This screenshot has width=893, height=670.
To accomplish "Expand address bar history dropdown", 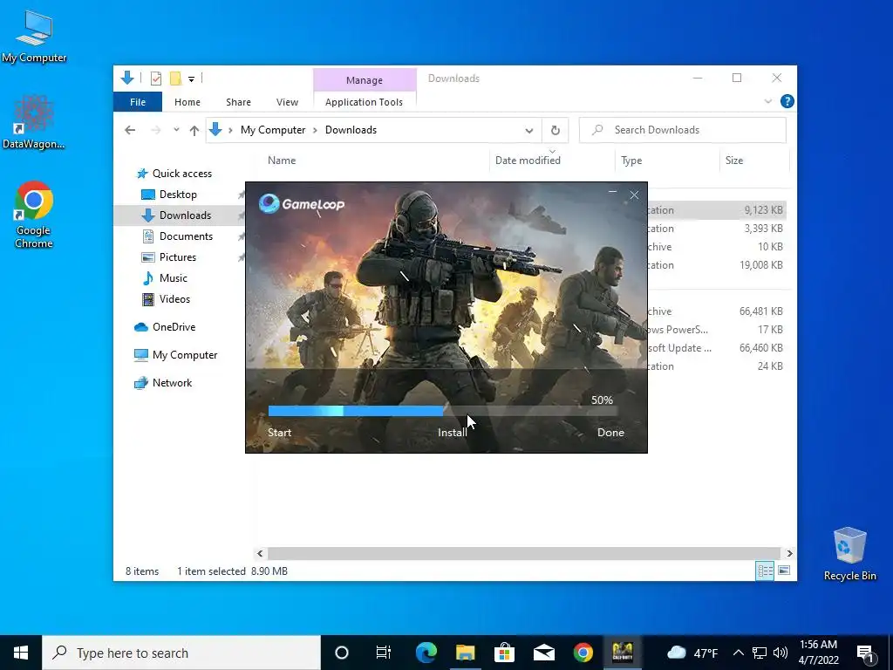I will click(529, 131).
